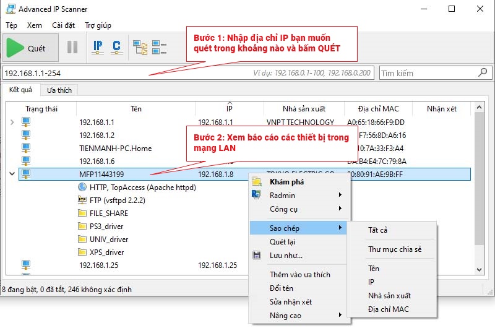The height and width of the screenshot is (328, 495).
Task: Open the Công cụ submenu arrow
Action: (x=340, y=209)
